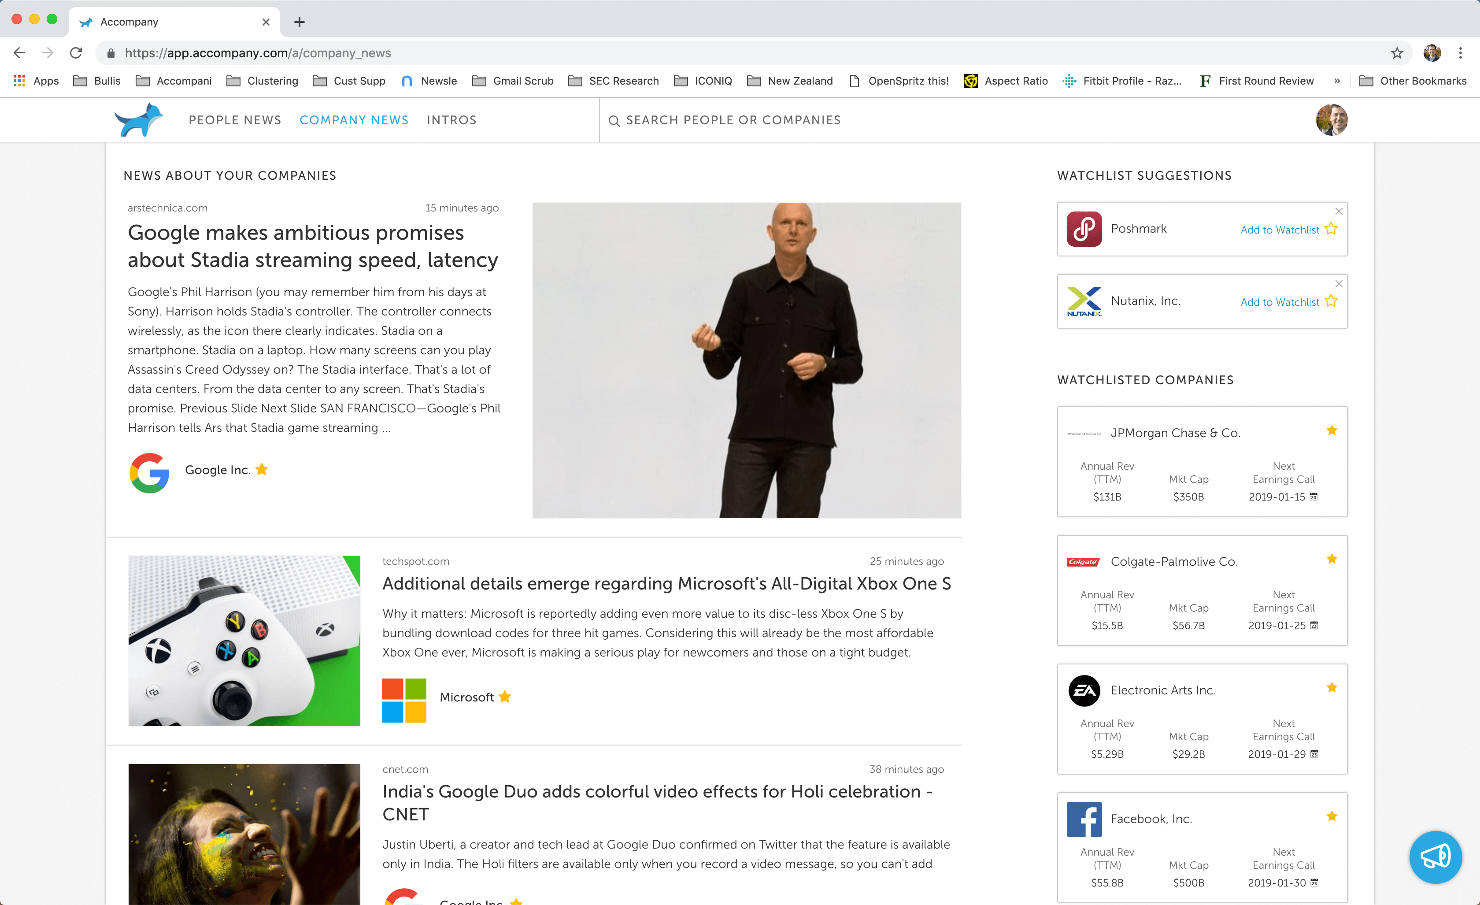Toggle the Nutanix watchlist star
This screenshot has width=1480, height=905.
[1331, 301]
